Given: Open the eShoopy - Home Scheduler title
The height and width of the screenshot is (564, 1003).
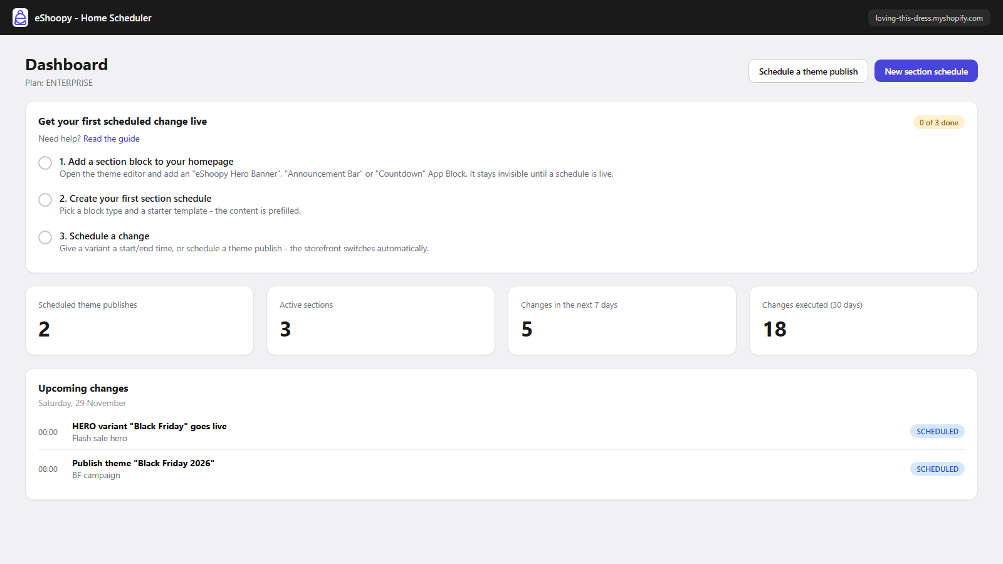Looking at the screenshot, I should (x=93, y=18).
